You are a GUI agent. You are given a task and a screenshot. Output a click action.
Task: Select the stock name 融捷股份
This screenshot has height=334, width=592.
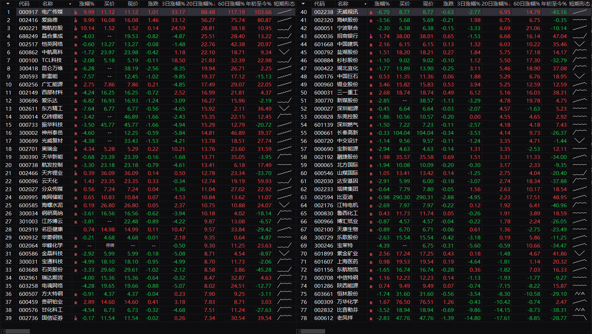[x=348, y=157]
